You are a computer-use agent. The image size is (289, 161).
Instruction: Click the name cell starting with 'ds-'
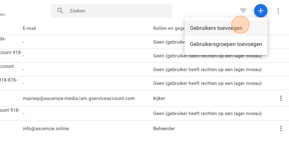[x=3, y=39]
